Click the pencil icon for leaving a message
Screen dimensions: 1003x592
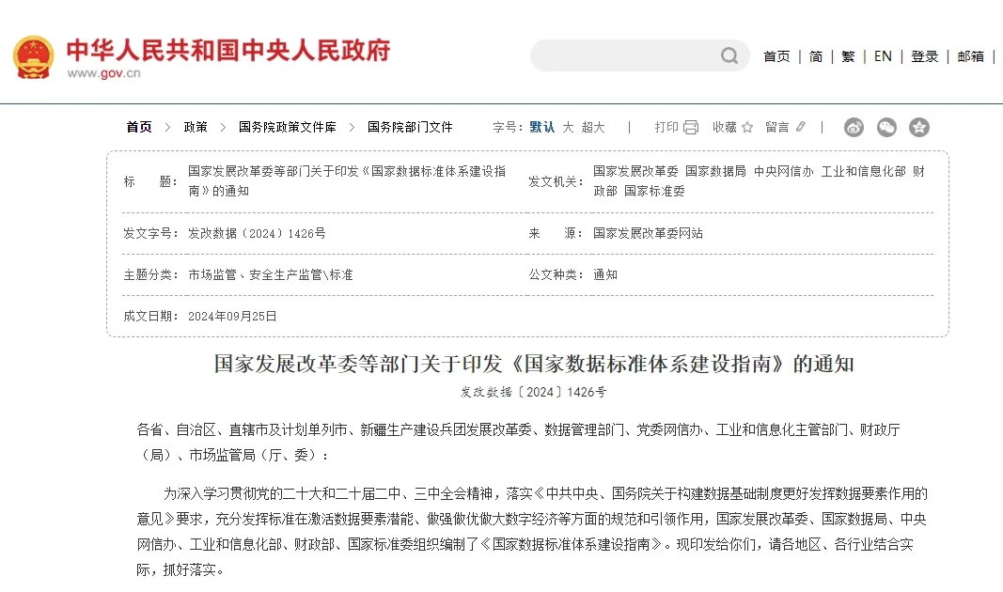point(801,127)
